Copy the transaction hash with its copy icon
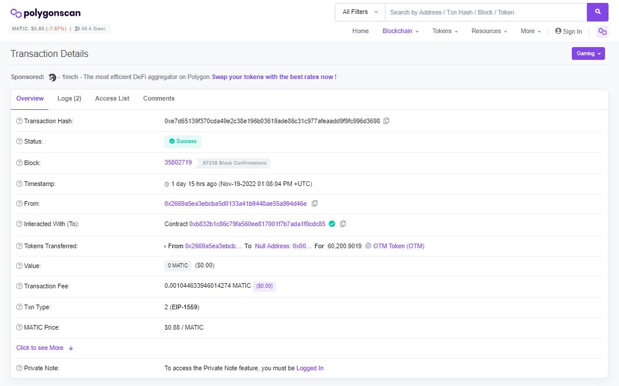 click(387, 121)
